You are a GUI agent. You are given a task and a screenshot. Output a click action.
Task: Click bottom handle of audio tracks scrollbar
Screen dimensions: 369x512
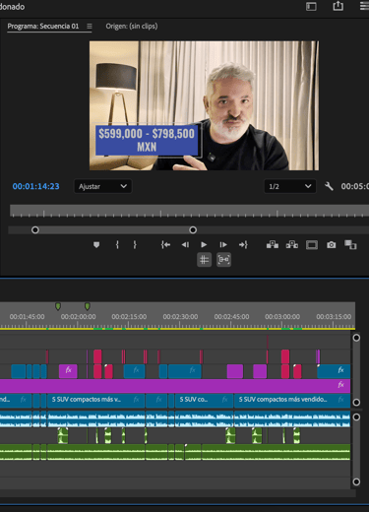click(356, 481)
